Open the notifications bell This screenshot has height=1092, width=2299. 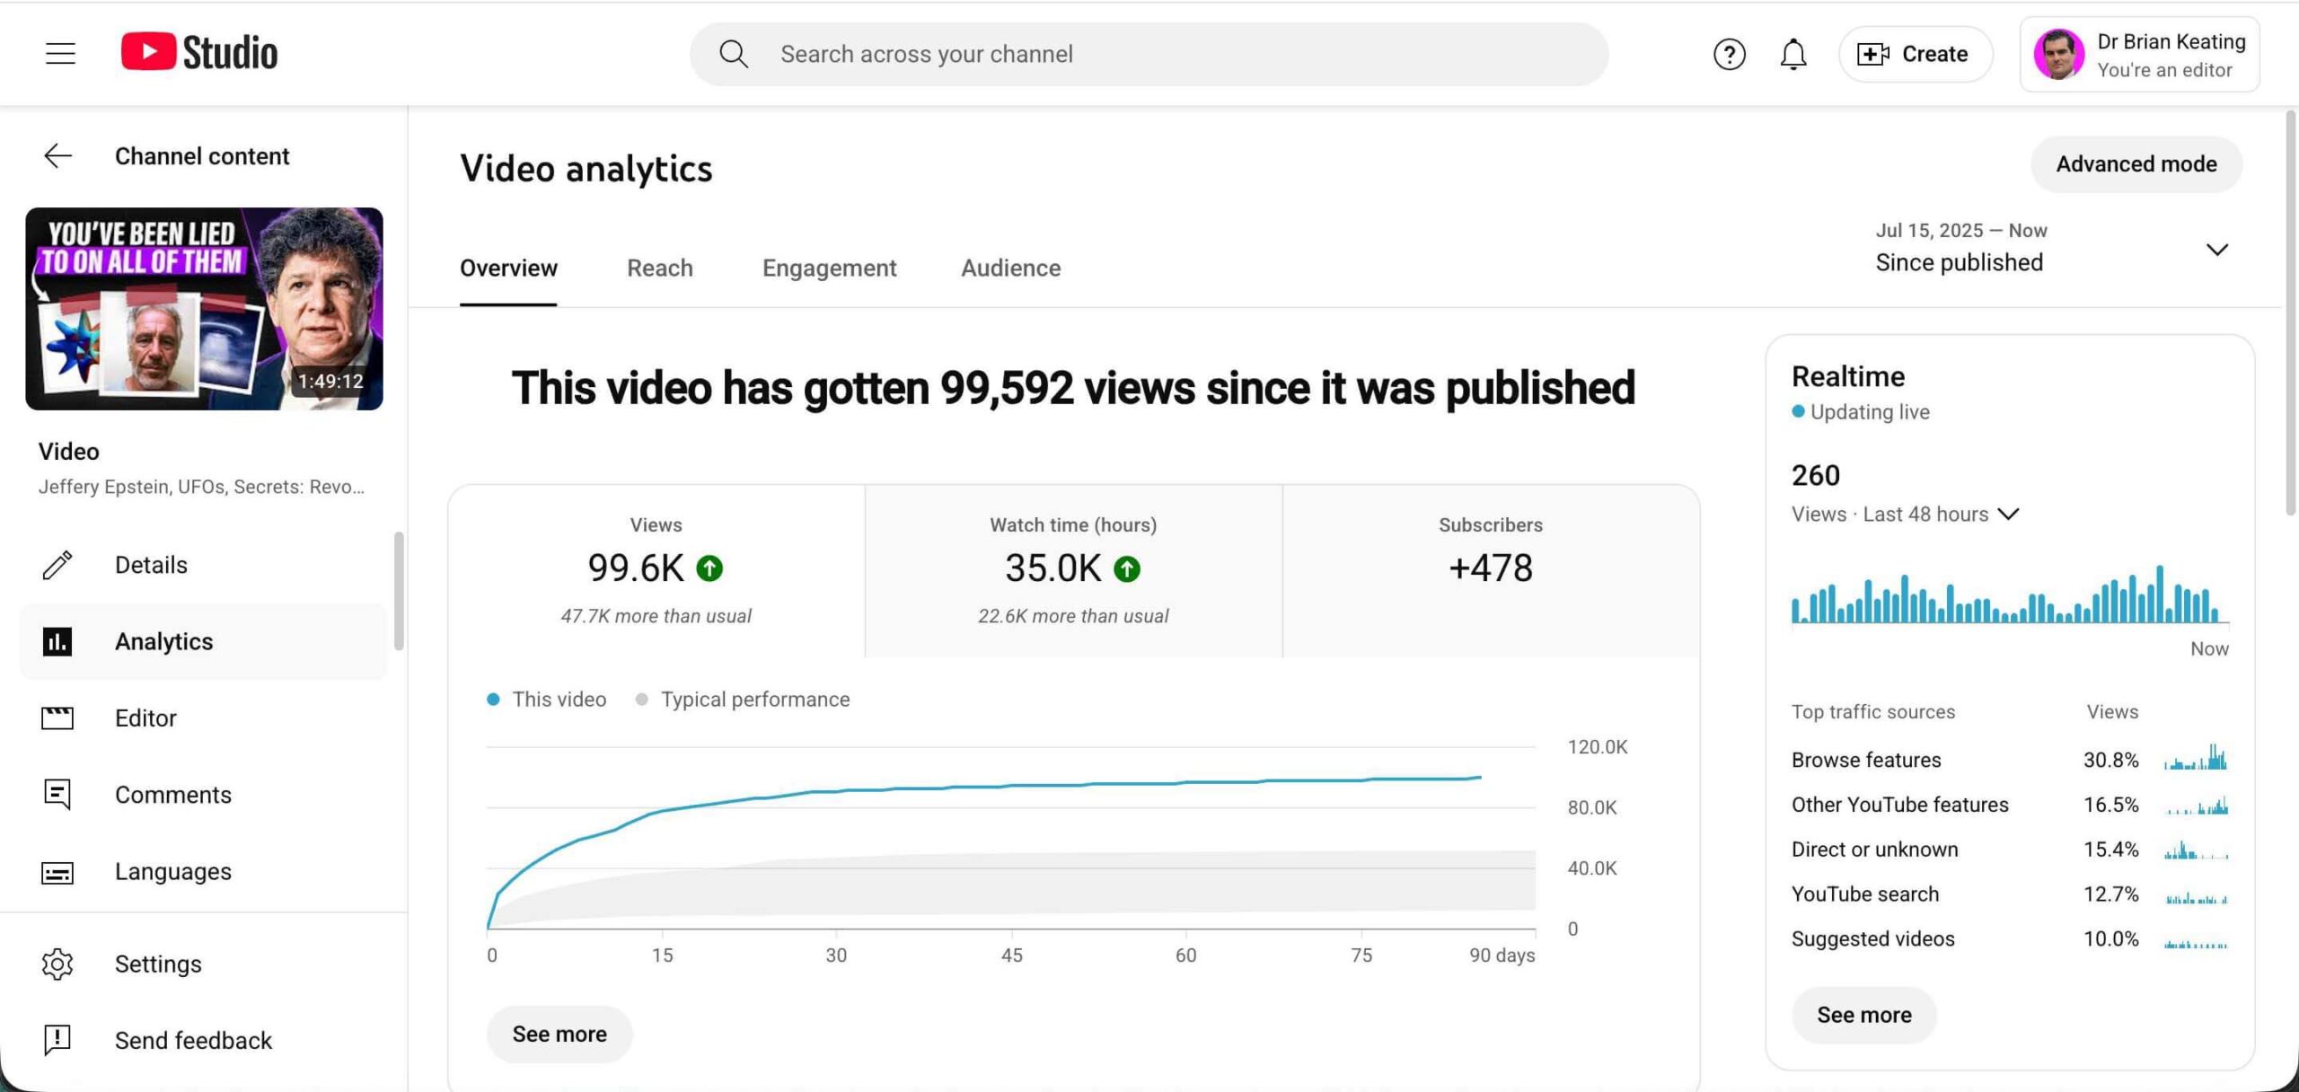point(1793,54)
